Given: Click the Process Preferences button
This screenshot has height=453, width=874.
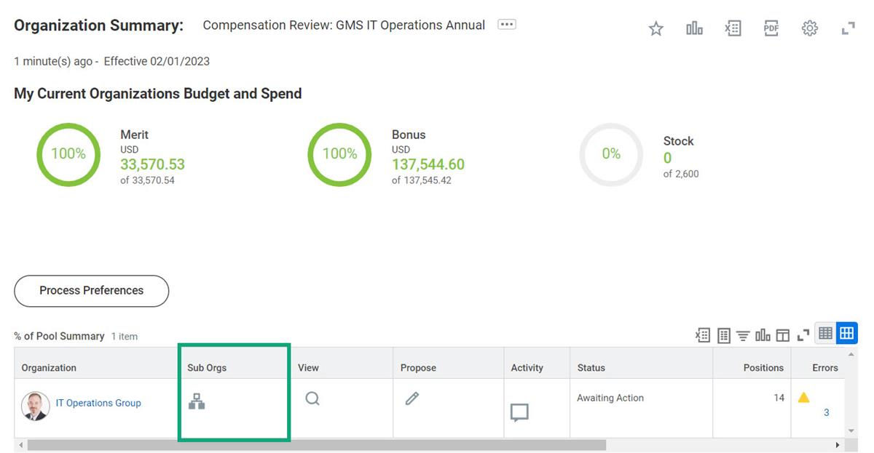Looking at the screenshot, I should coord(92,291).
